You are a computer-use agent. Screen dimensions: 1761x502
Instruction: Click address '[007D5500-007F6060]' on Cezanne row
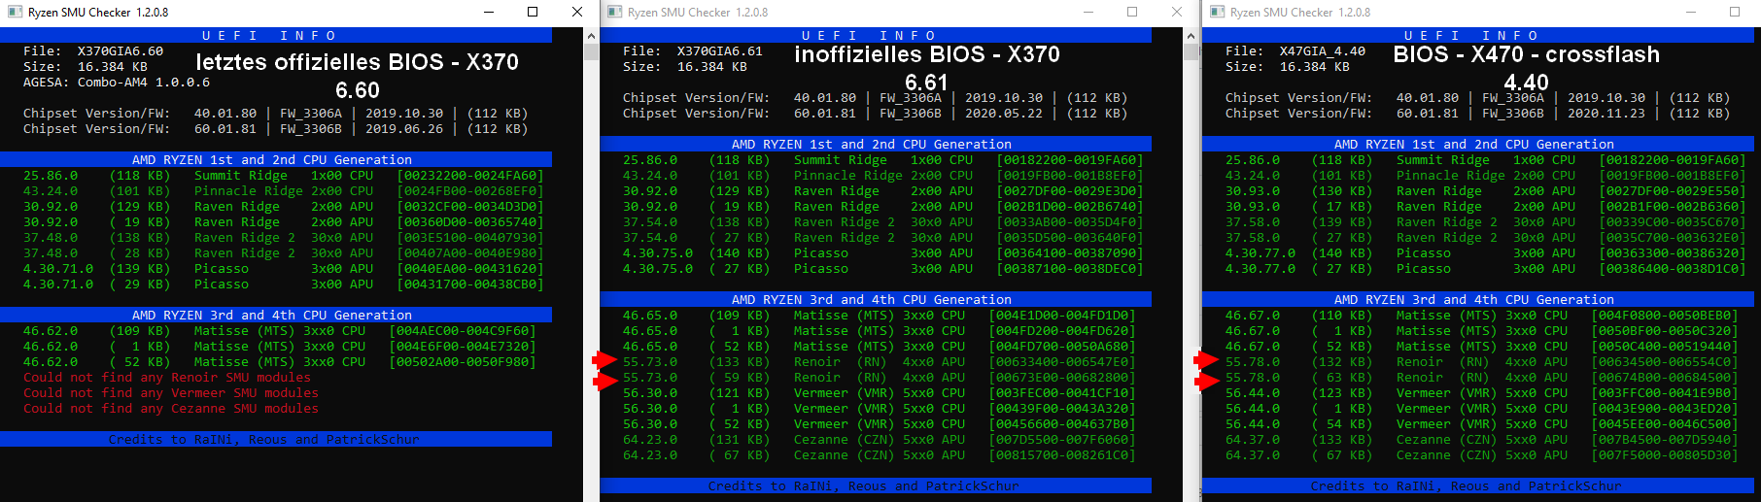click(1062, 440)
